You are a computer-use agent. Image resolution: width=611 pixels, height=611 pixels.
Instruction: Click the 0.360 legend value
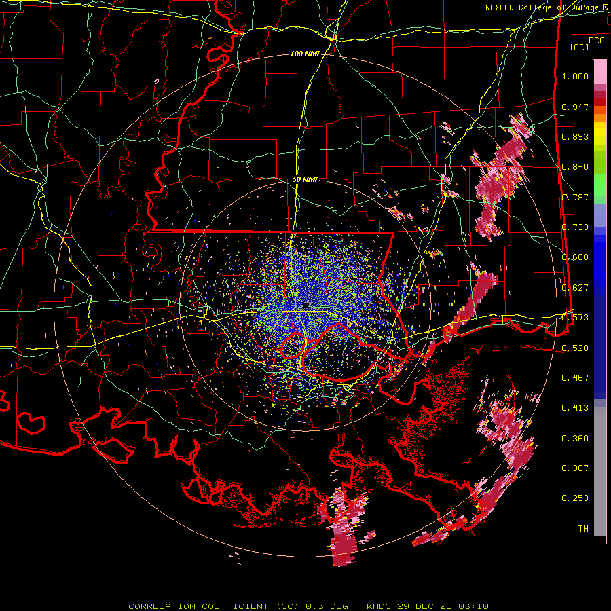[575, 439]
